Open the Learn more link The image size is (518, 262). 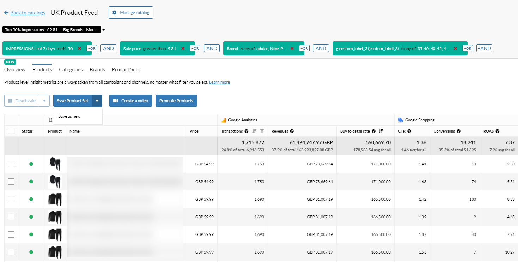tap(219, 82)
